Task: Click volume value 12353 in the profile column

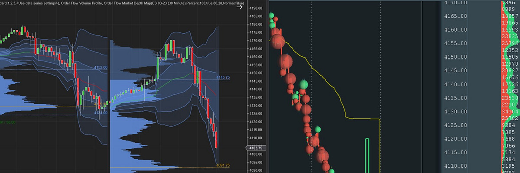Action: (510, 50)
